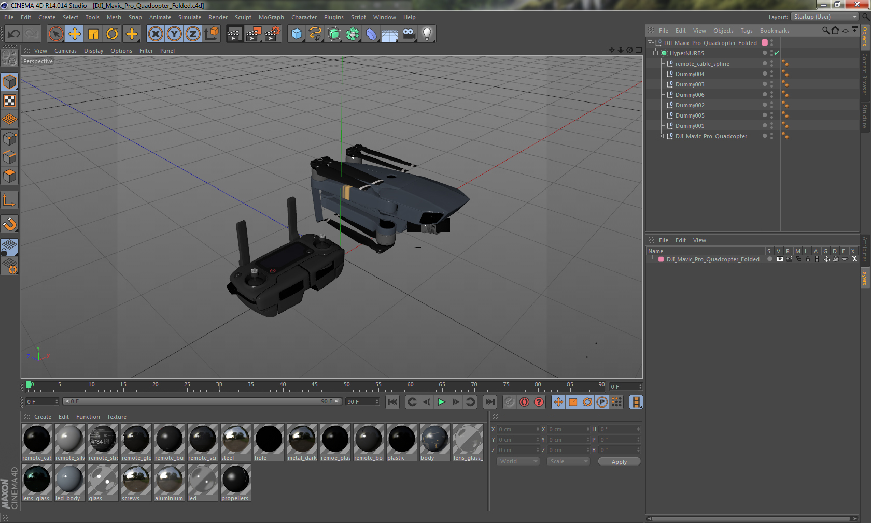Screen dimensions: 871x523
Task: Open Objects panel Bookmarks menu
Action: (x=775, y=31)
